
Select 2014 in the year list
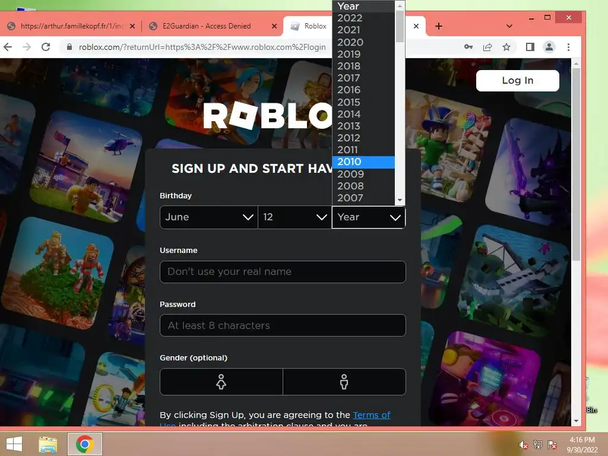(363, 114)
